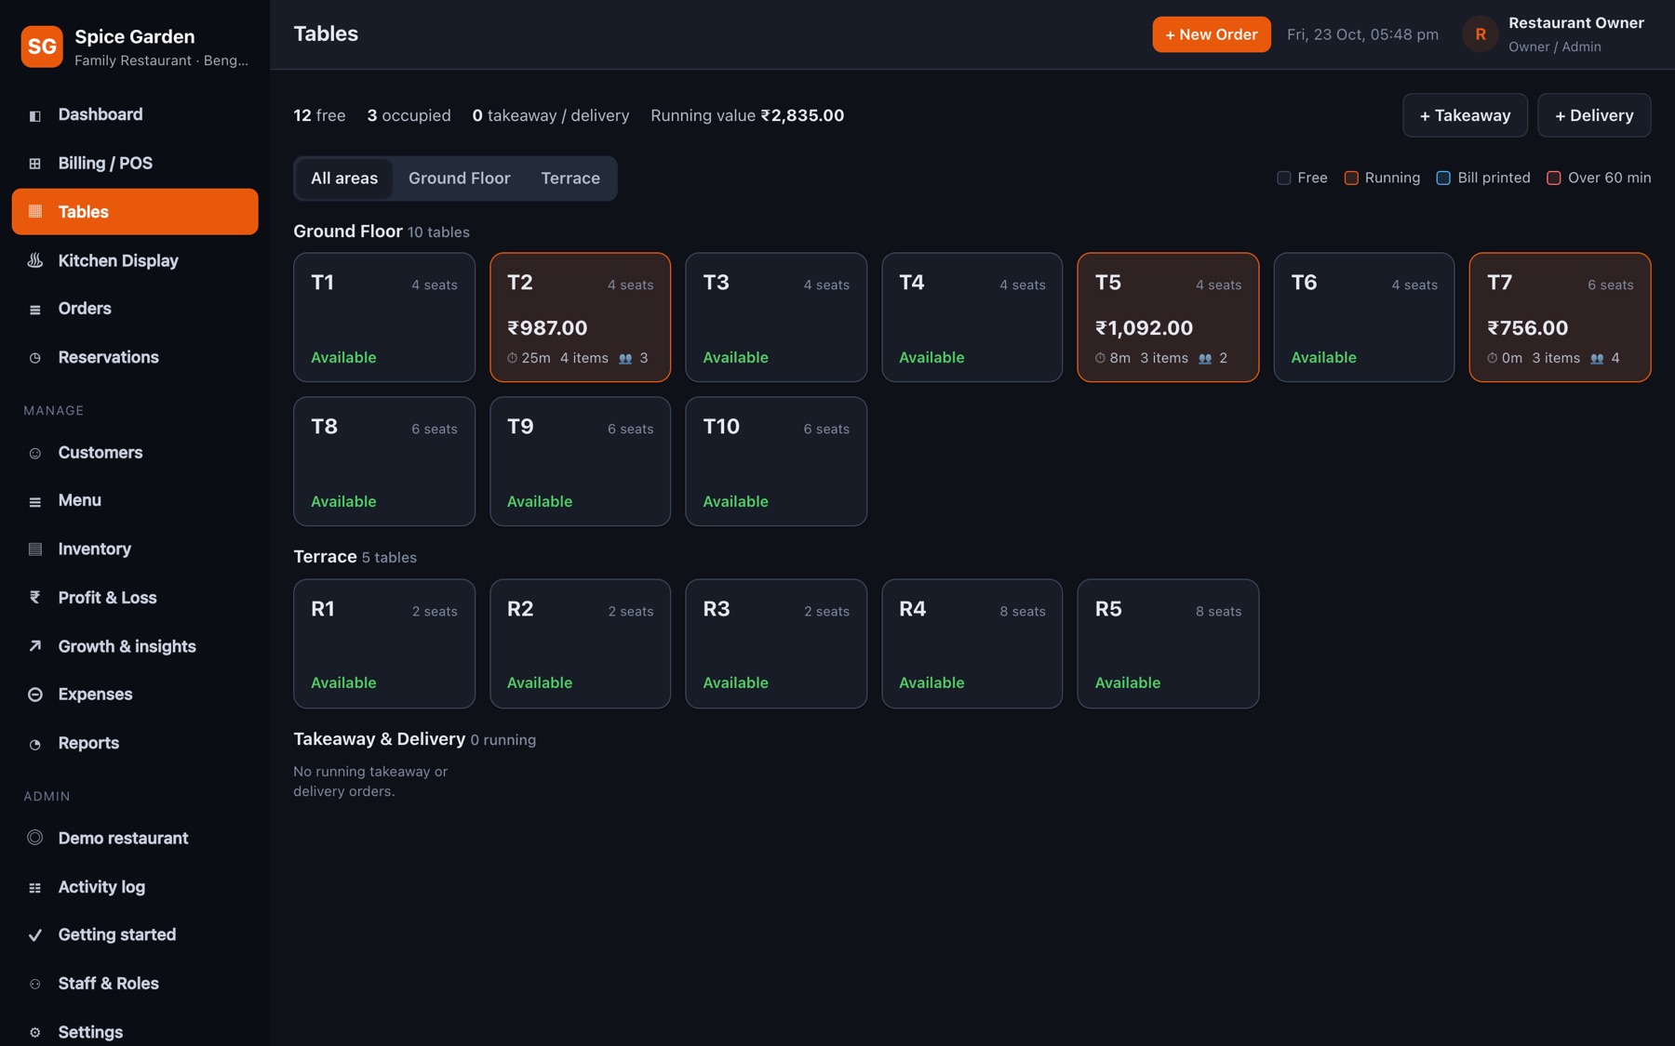Go to Reports in the sidebar
Screen dimensions: 1675x1046
click(135, 743)
